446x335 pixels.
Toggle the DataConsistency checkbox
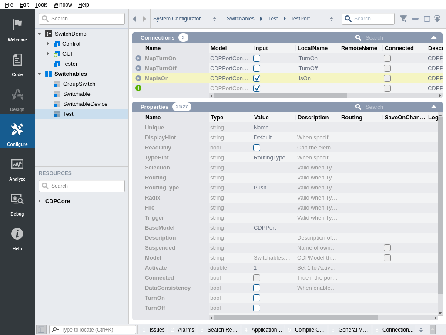tap(257, 288)
